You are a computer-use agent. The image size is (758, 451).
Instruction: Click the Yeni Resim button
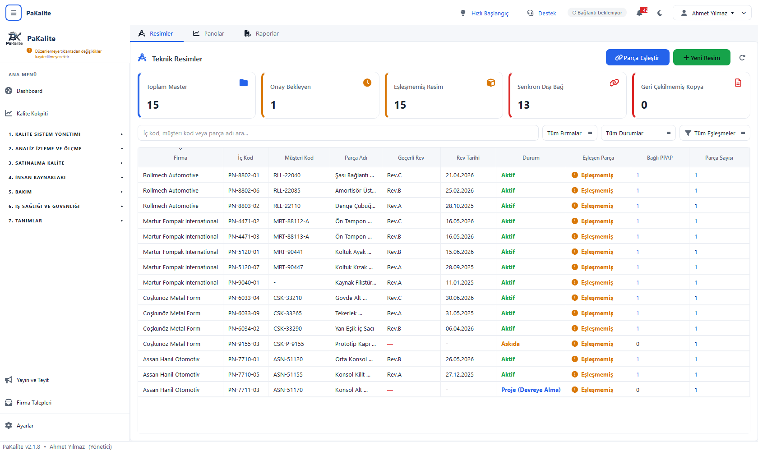pos(702,57)
